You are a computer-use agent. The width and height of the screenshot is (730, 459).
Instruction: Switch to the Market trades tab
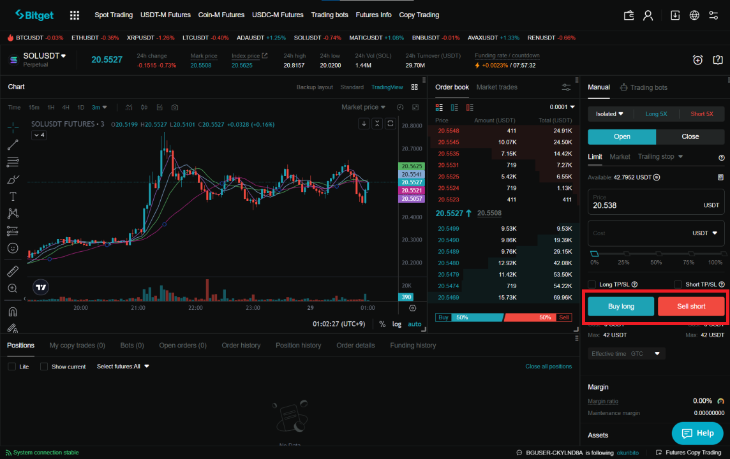point(496,87)
